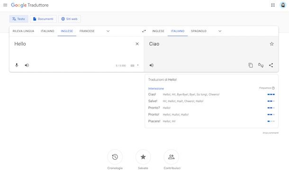
Task: Select Italiano as source language
Action: [x=47, y=31]
